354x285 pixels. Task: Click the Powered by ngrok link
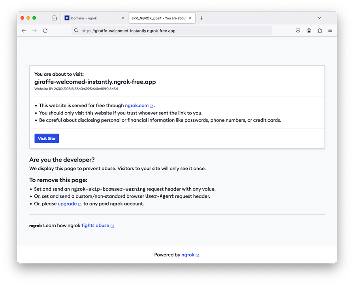[x=188, y=255]
